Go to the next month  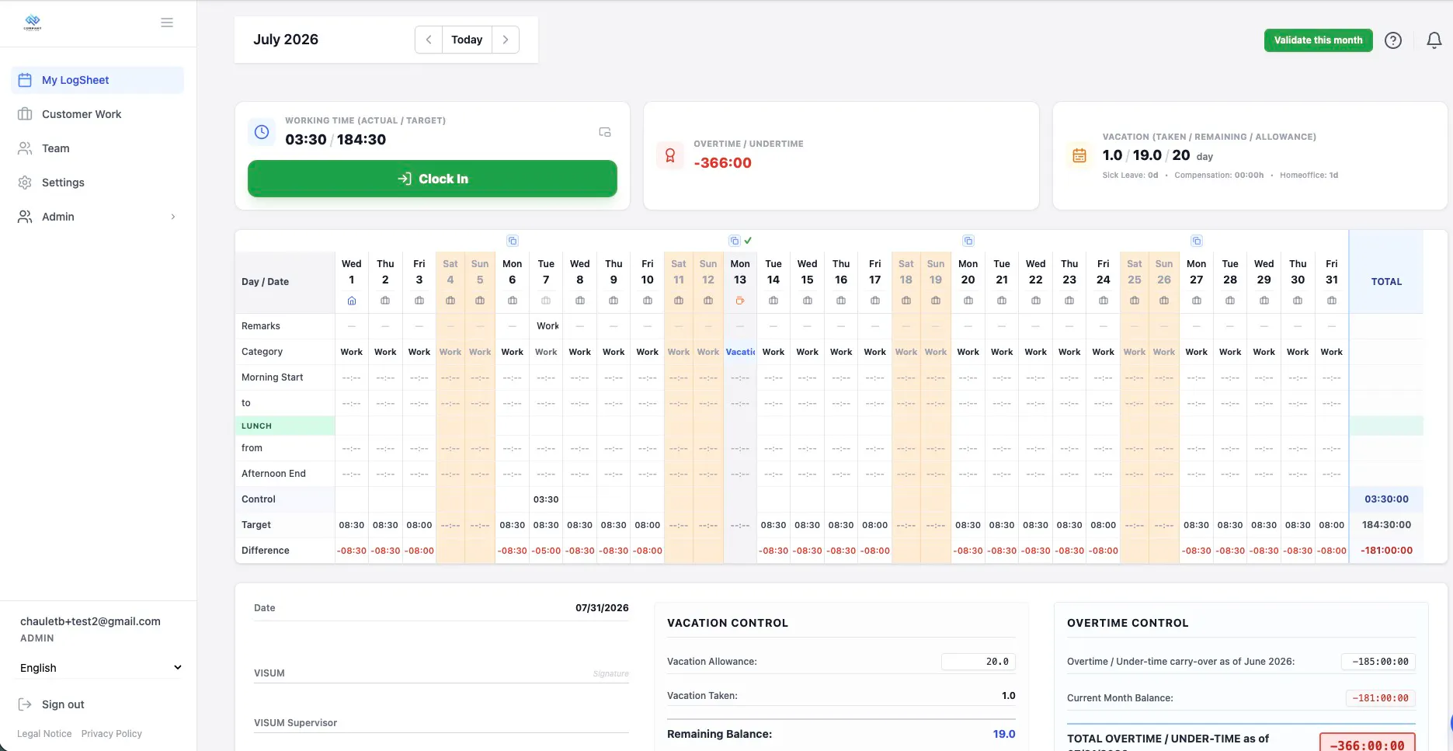click(x=506, y=40)
